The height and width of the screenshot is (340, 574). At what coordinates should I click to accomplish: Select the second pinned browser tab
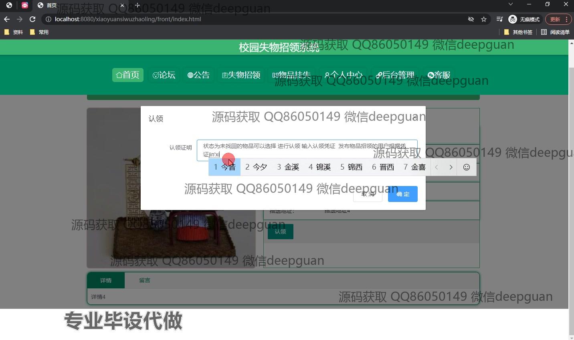(x=25, y=5)
